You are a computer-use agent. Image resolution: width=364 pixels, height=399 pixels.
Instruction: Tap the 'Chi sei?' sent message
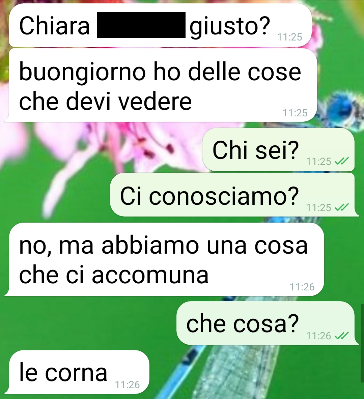(x=278, y=150)
